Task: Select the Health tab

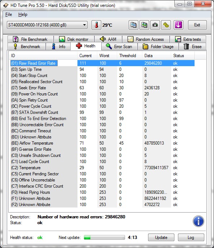Action: pos(86,46)
